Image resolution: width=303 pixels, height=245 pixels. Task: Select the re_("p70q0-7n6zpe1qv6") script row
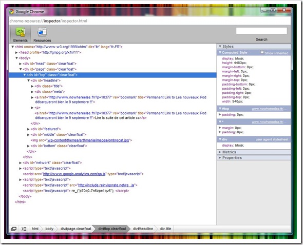[76, 191]
